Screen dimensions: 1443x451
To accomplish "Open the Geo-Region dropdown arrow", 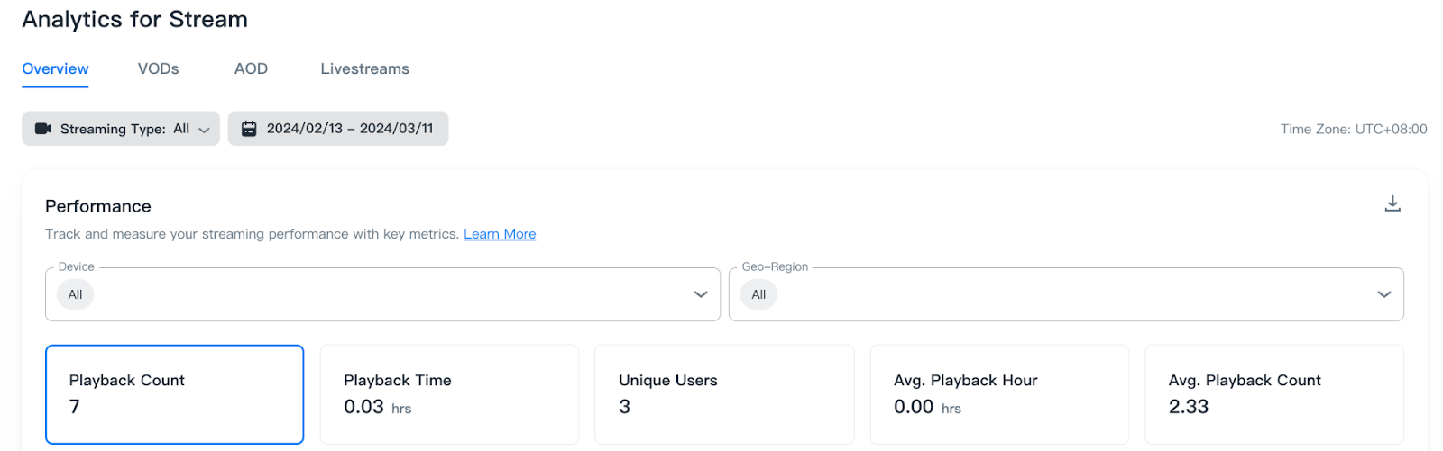I will (x=1383, y=294).
